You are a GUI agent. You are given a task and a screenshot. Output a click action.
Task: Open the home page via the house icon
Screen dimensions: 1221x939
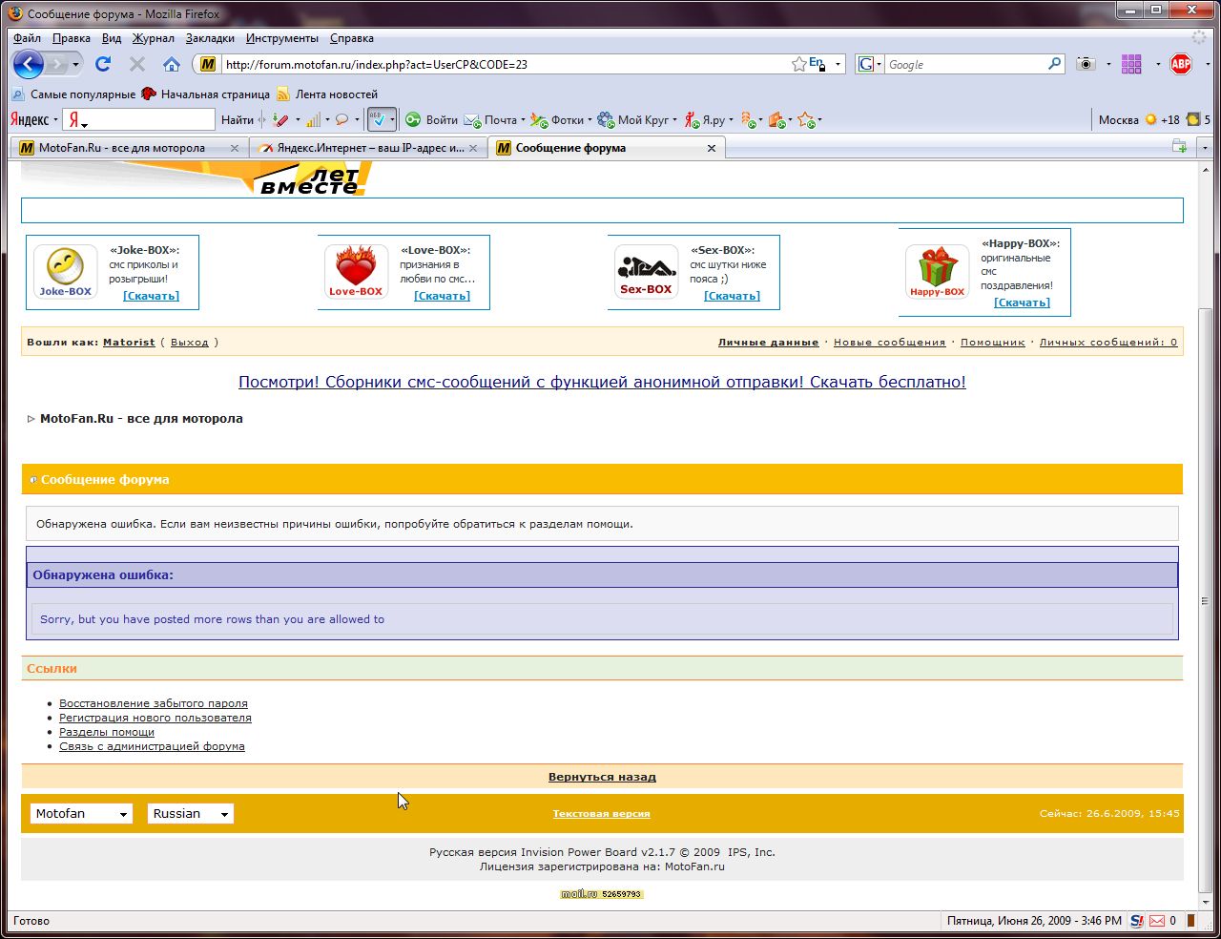(172, 64)
